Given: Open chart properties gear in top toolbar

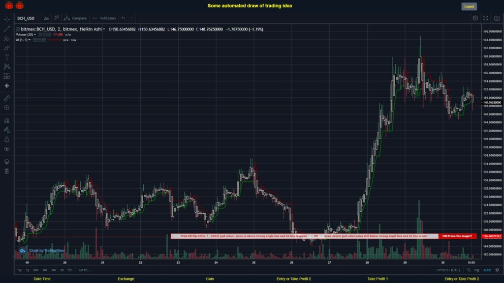Looking at the screenshot, I should tap(475, 18).
